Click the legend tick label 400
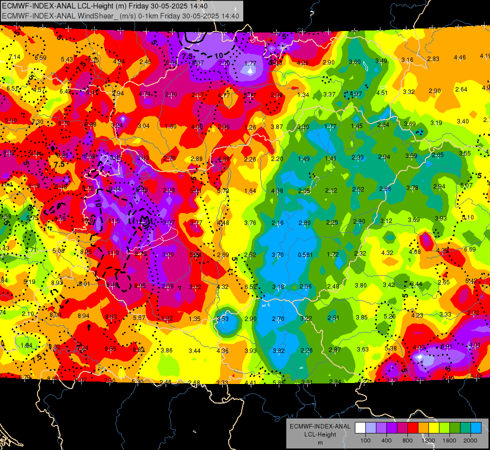 (386, 440)
